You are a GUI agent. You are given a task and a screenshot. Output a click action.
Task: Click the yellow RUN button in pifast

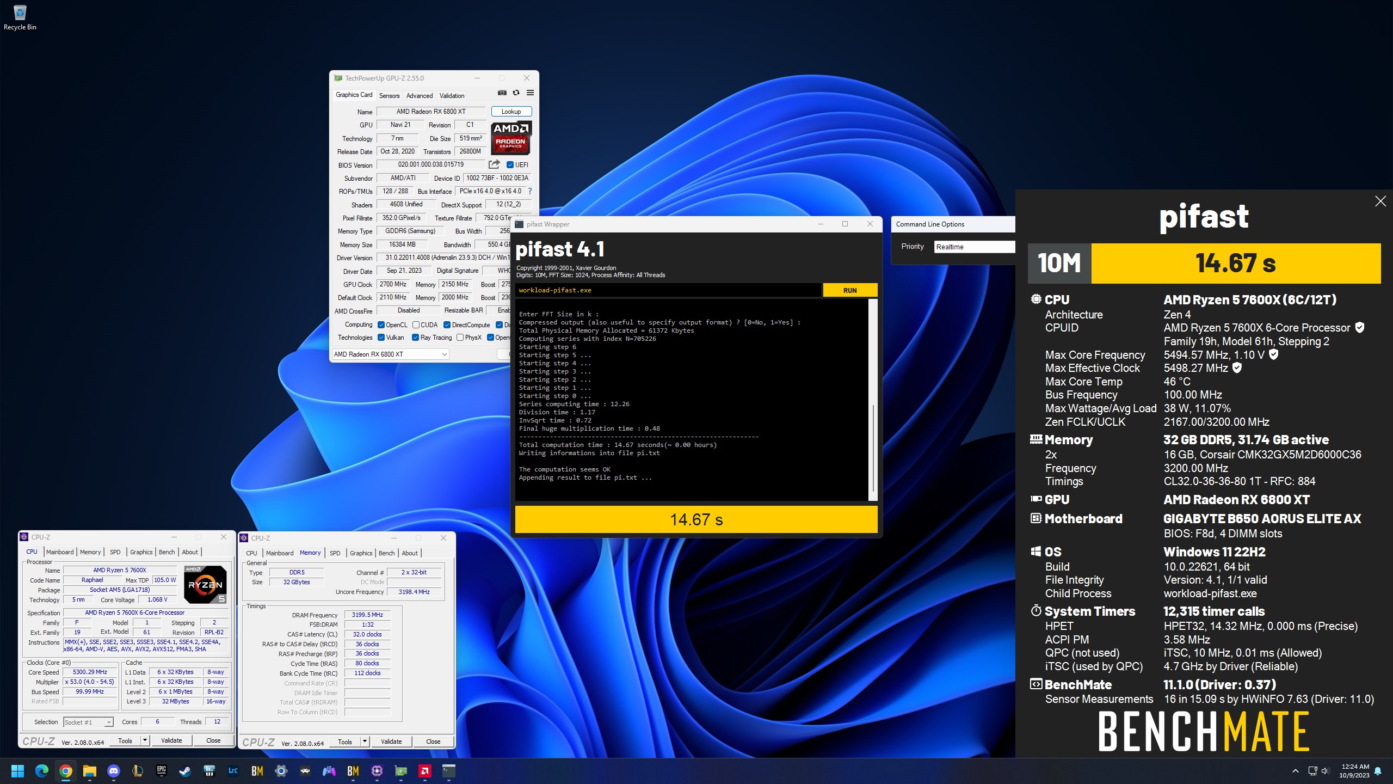coord(850,290)
